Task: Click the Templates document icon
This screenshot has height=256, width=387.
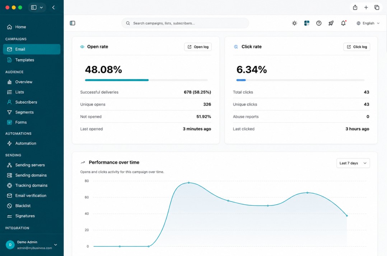Action: (x=9, y=60)
